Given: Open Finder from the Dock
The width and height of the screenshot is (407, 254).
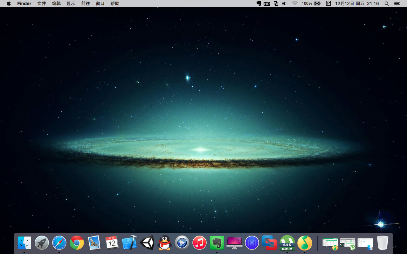Looking at the screenshot, I should point(24,243).
